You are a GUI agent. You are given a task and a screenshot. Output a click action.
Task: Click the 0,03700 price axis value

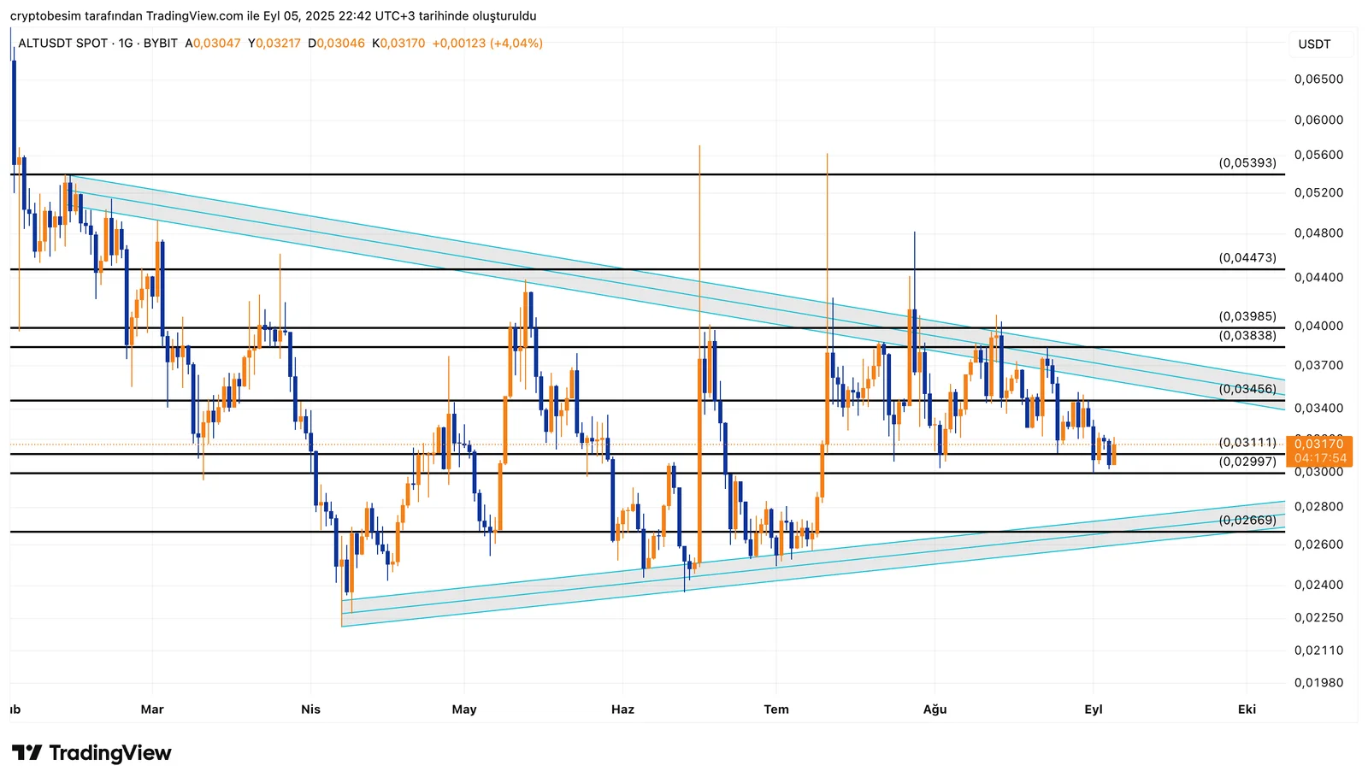click(1318, 365)
